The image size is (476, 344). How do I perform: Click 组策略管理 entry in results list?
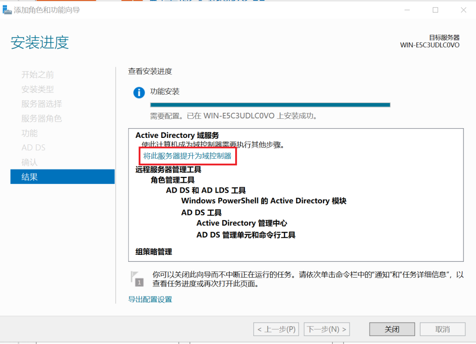pyautogui.click(x=153, y=252)
